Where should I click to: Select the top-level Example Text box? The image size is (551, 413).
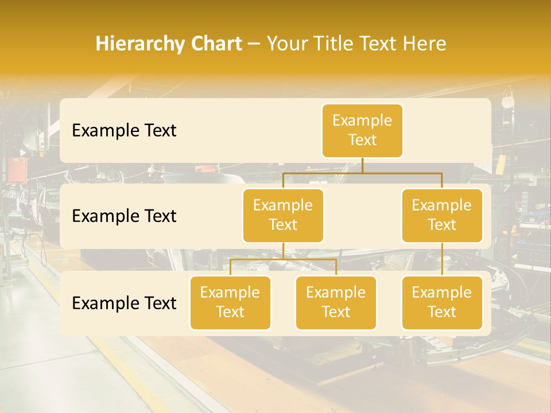[x=362, y=131]
